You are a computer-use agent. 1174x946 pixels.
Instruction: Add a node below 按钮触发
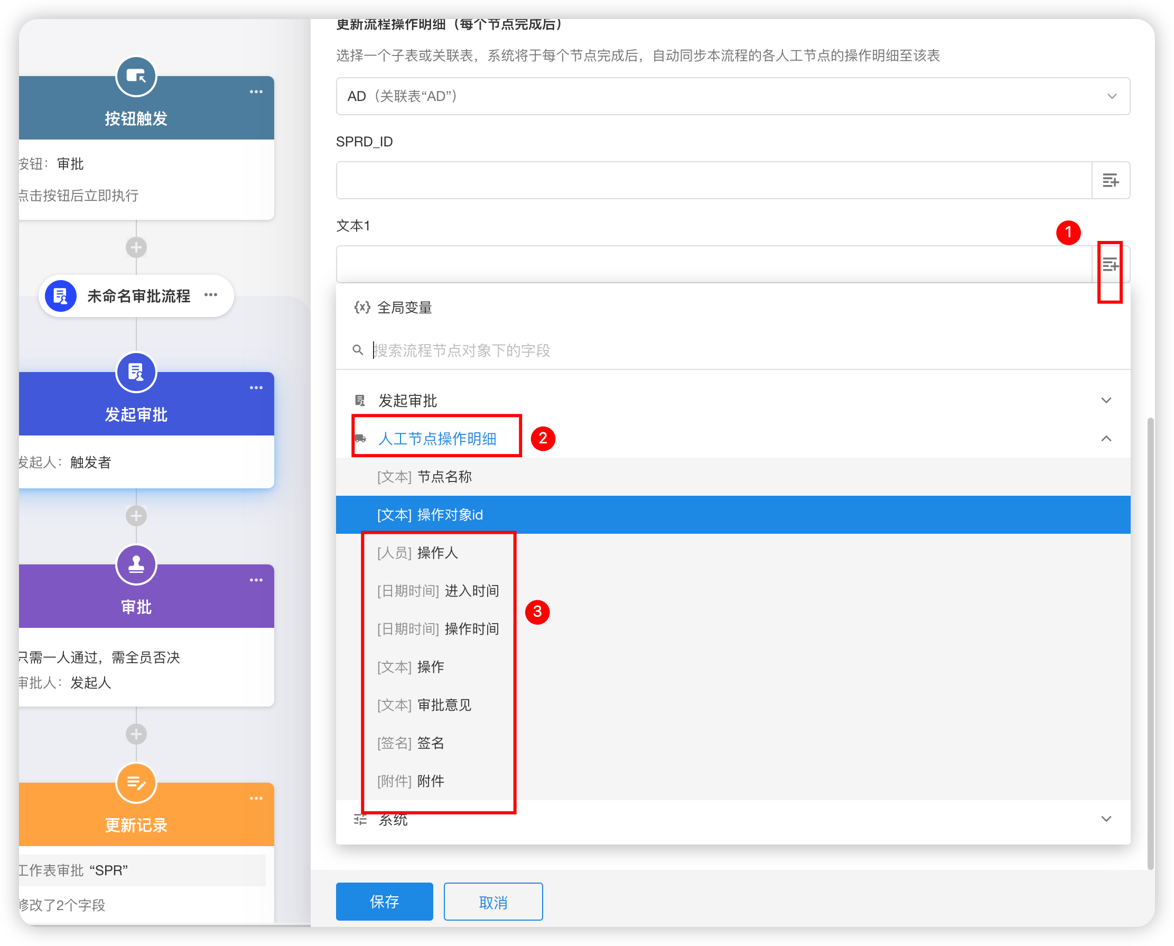136,247
